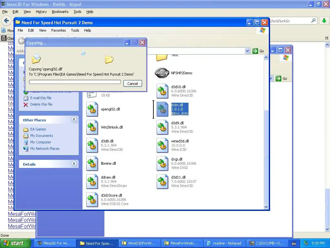Select the d3d10core.dll file icon
Viewport: 330px width, 248px height.
[x=92, y=200]
